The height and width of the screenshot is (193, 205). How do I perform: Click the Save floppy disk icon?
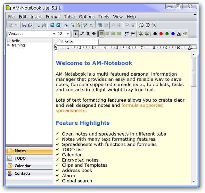[x=24, y=25]
